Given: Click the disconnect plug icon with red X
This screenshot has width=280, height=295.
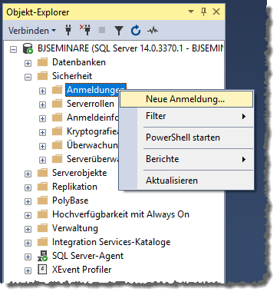Looking at the screenshot, I should pos(85,30).
